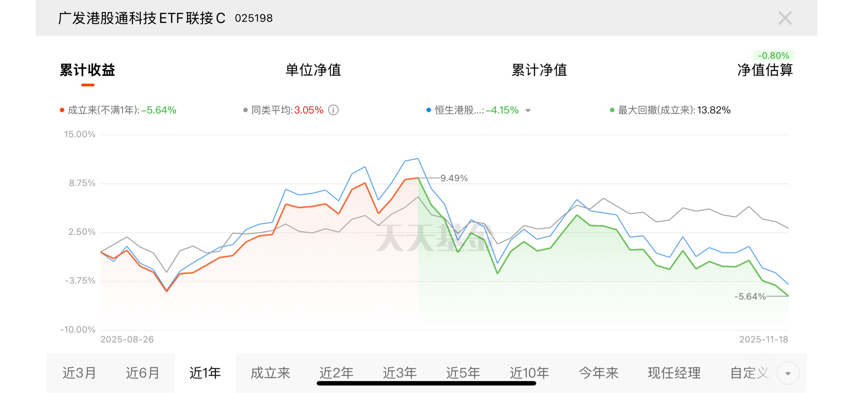Switch to the 累计净值 tab

tap(539, 70)
